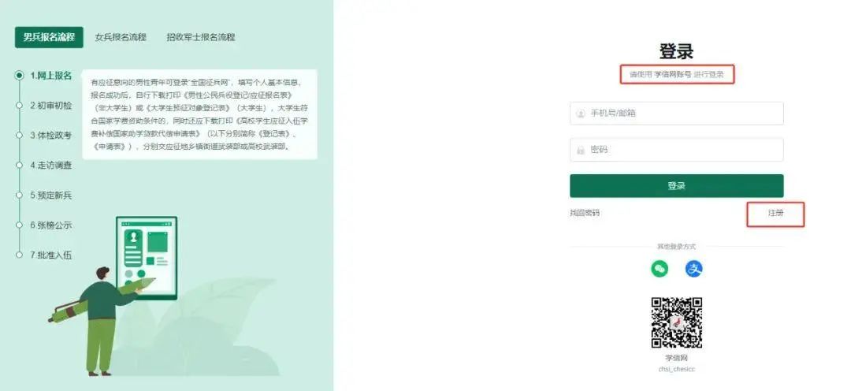Click the tablet illustration on left panel
This screenshot has width=851, height=391.
click(147, 258)
